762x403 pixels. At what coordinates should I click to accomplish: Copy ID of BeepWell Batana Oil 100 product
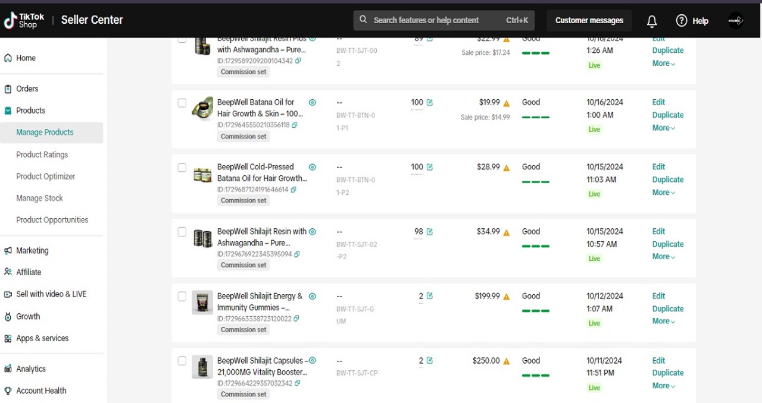(295, 125)
